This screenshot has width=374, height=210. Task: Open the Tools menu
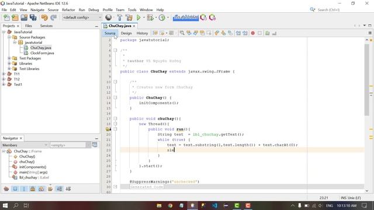(x=132, y=10)
